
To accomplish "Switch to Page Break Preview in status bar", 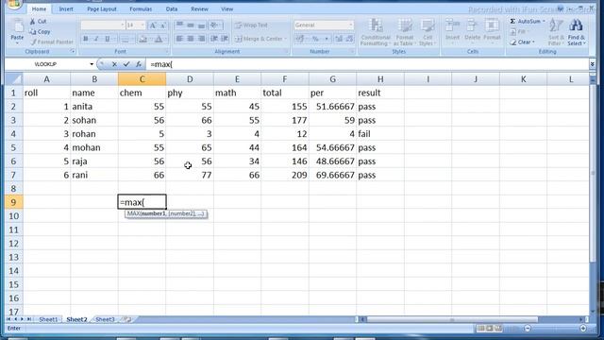I will pyautogui.click(x=498, y=328).
